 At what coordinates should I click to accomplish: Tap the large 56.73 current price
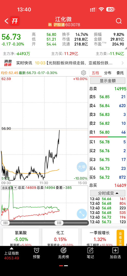pyautogui.click(x=11, y=37)
